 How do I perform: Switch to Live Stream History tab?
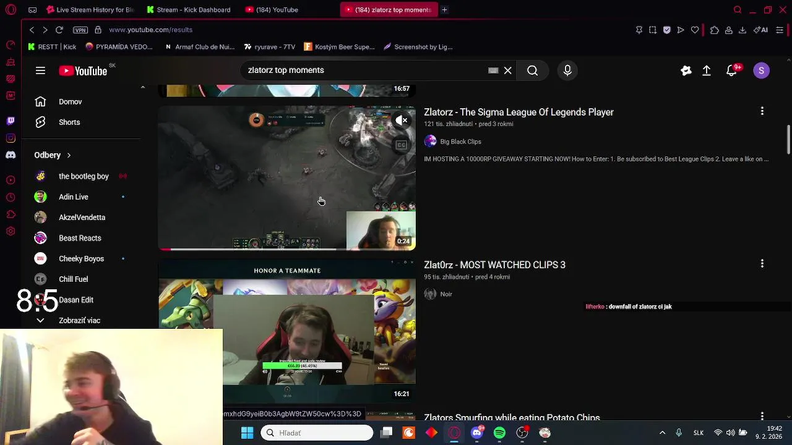point(90,10)
